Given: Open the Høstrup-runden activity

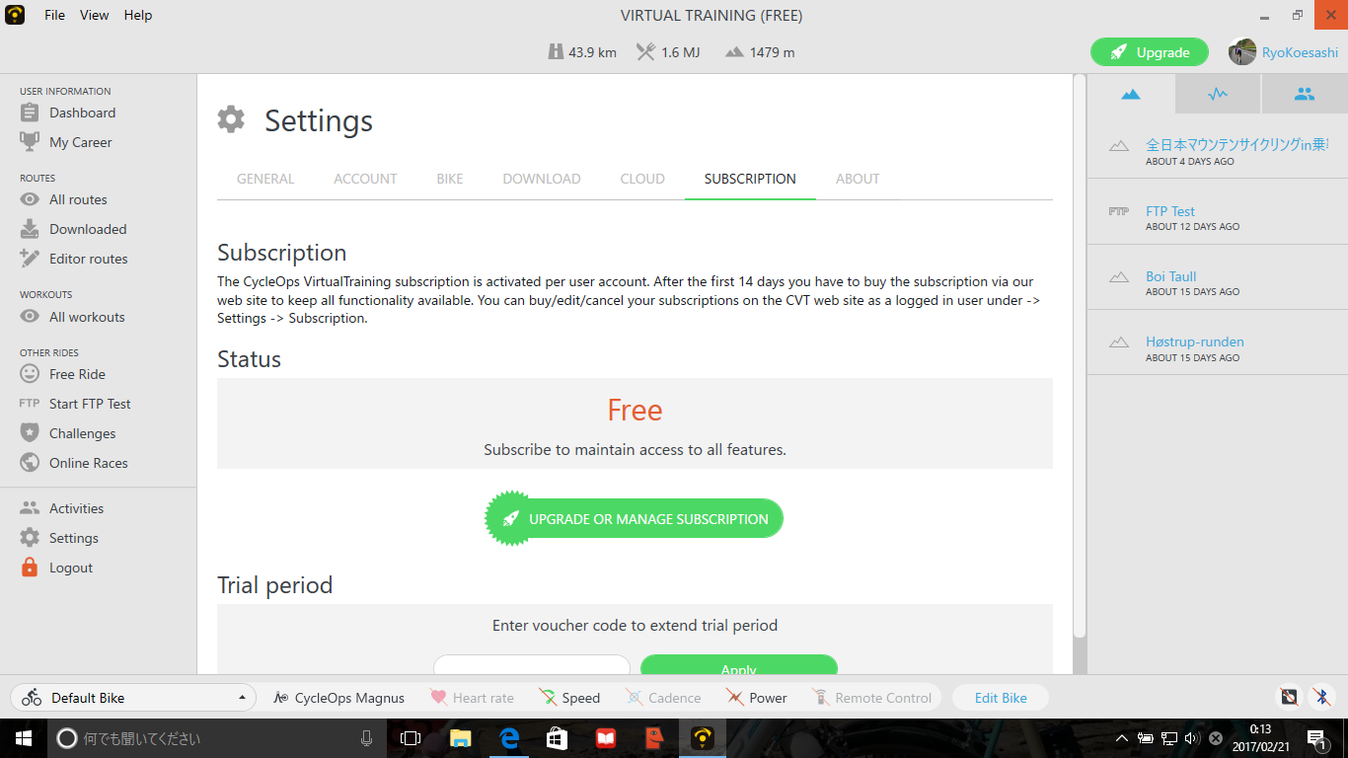Looking at the screenshot, I should click(1195, 341).
